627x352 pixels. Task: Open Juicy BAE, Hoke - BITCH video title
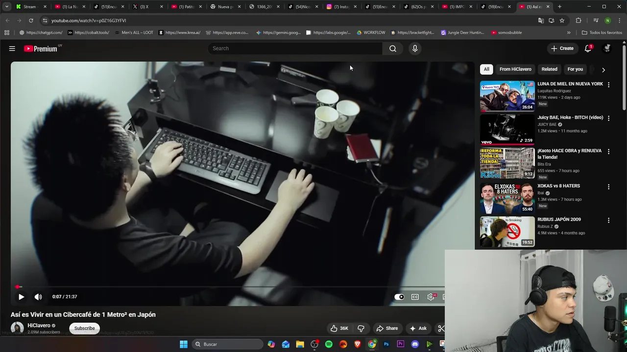[x=570, y=118]
